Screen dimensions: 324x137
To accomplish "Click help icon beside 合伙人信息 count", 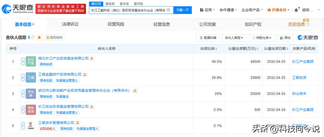I will (33, 38).
